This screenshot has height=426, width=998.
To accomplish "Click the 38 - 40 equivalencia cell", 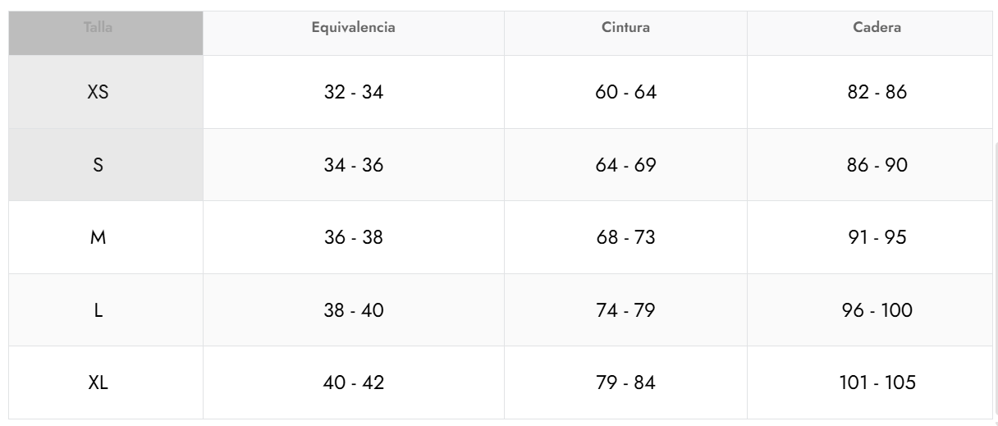I will tap(354, 310).
